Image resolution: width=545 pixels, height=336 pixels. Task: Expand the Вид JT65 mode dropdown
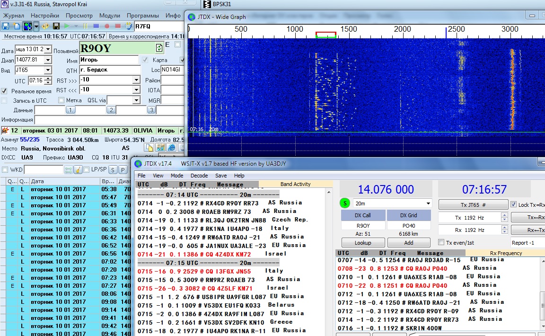coord(47,70)
